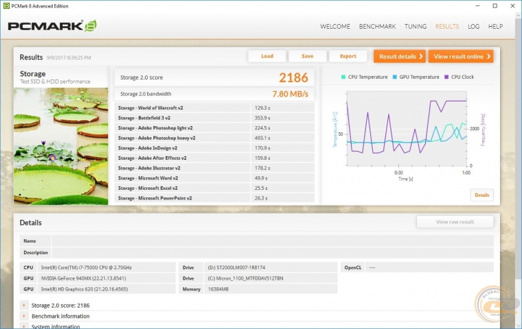
Task: Click the GPU Temperature legend swatch
Action: pyautogui.click(x=394, y=77)
